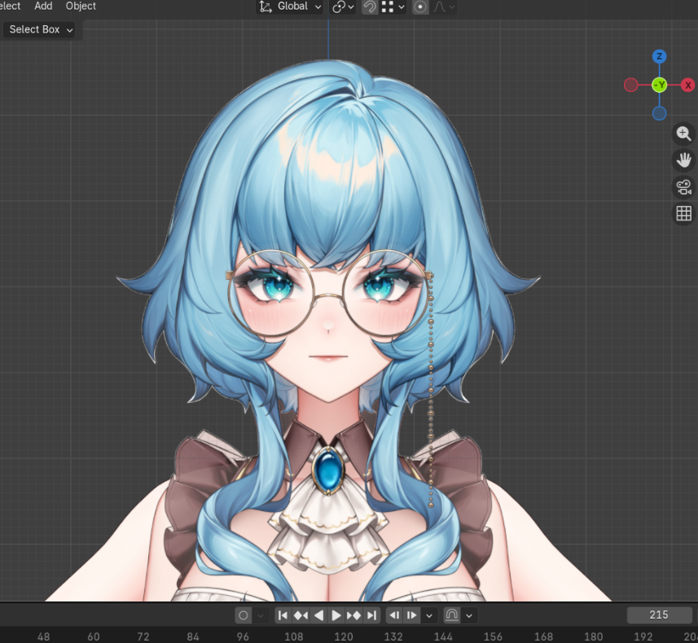Open the Global transform orientation dropdown

290,7
